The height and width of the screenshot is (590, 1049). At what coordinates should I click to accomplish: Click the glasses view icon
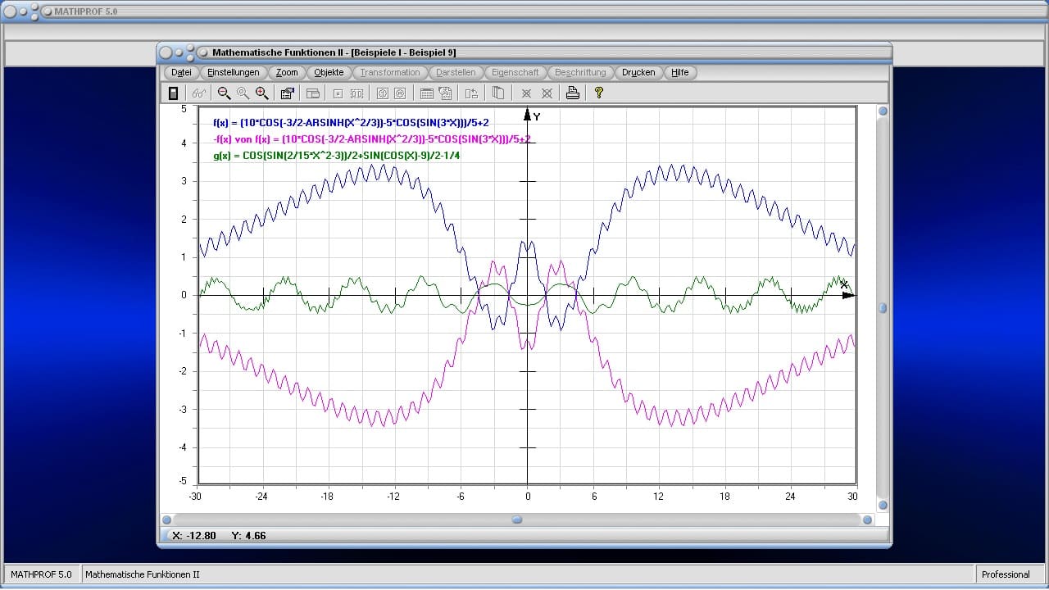pyautogui.click(x=199, y=93)
